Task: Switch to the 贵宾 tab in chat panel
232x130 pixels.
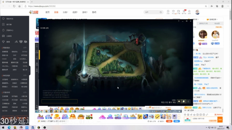Action: coord(203,23)
